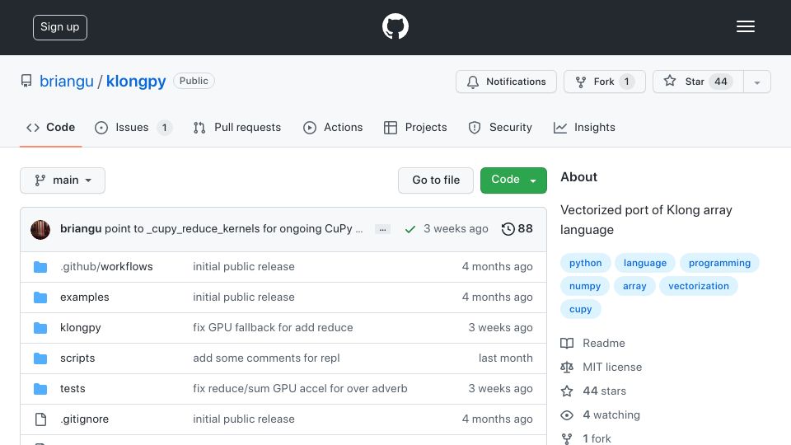Click the vectorization topic tag
The image size is (791, 445).
point(699,286)
